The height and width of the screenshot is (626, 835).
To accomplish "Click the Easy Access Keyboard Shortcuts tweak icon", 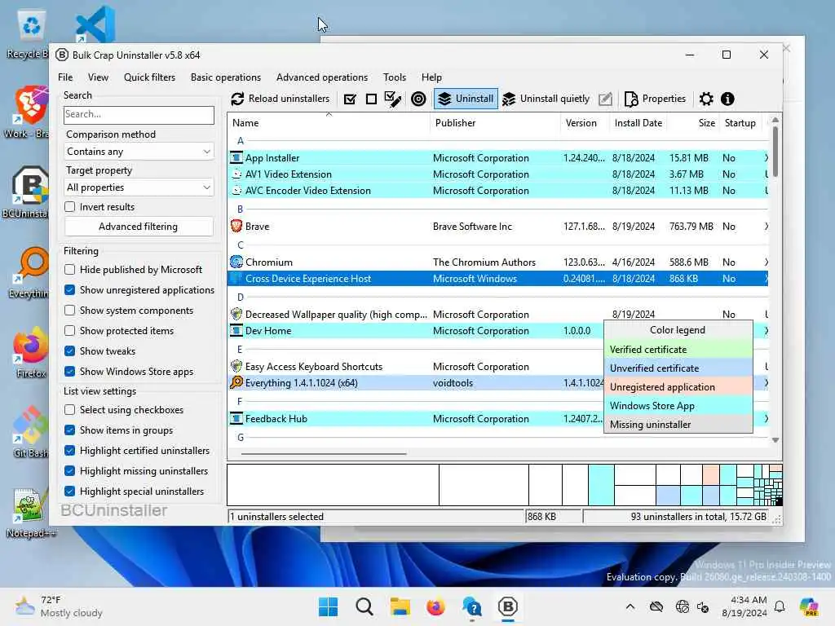I will 236,366.
